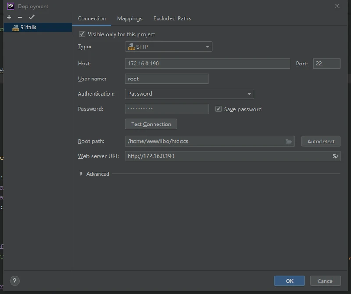This screenshot has height=294, width=351.
Task: Confirm with the OK button
Action: click(x=289, y=281)
